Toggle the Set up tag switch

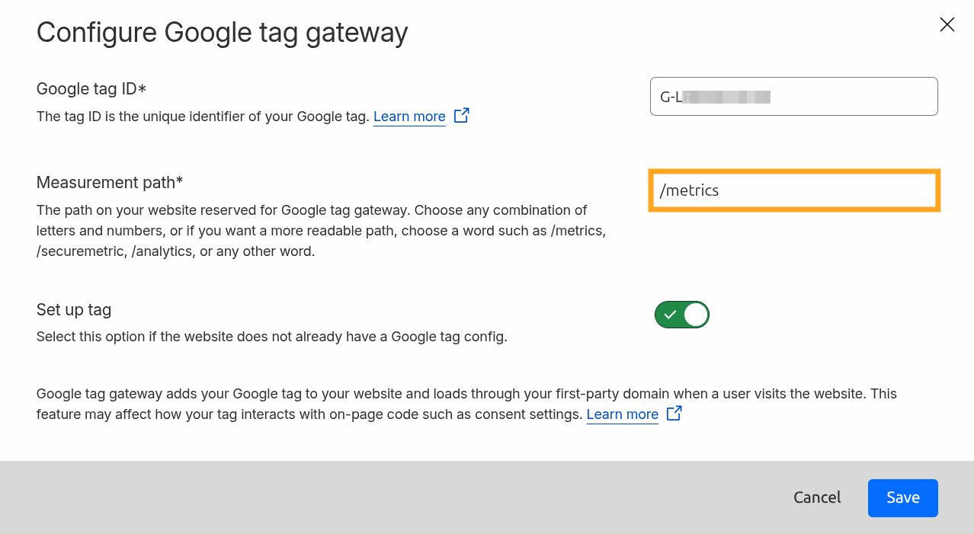(681, 315)
